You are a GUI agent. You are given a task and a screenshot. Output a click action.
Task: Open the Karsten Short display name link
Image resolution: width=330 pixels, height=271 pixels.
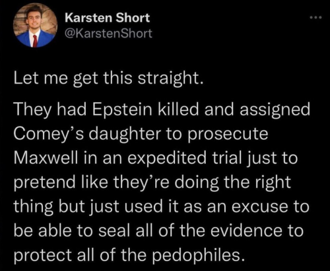tap(107, 18)
